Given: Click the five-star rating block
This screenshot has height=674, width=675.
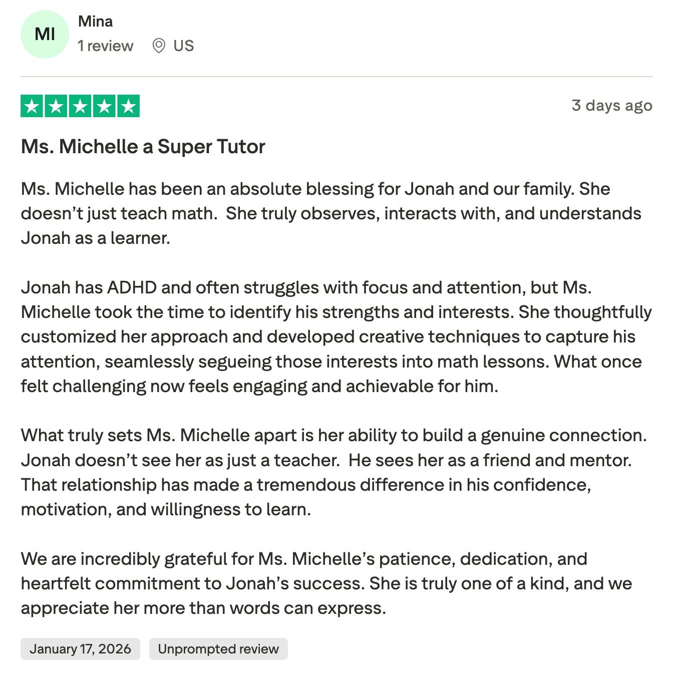Looking at the screenshot, I should click(81, 106).
